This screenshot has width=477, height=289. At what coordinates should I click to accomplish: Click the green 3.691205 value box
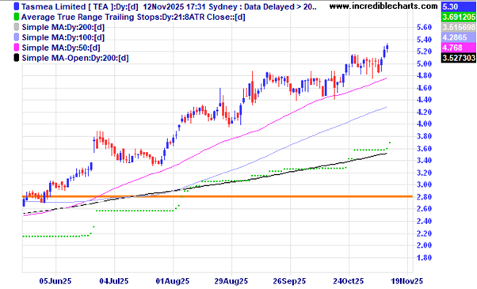[459, 17]
